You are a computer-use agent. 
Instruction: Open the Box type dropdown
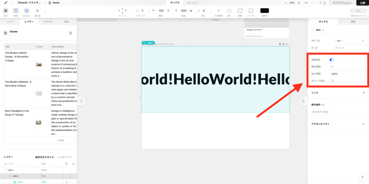point(318,30)
